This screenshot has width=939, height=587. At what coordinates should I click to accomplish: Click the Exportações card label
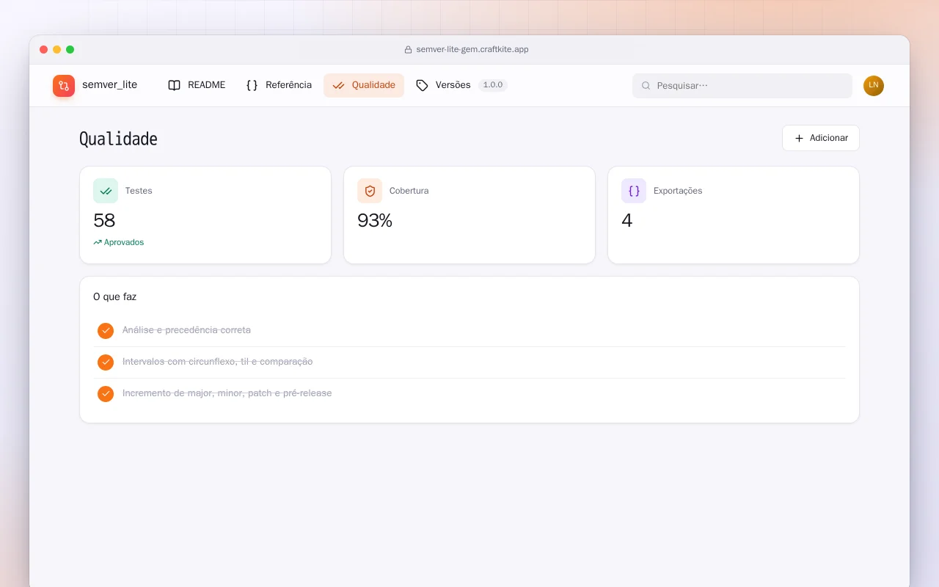[678, 191]
